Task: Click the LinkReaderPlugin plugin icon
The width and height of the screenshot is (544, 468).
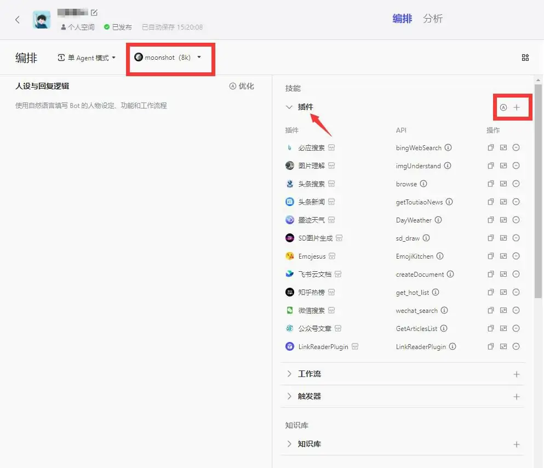Action: (x=290, y=346)
